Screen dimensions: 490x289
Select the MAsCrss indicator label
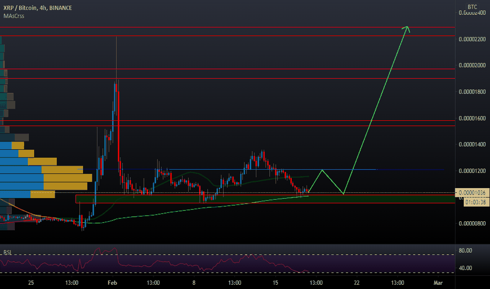(x=14, y=16)
